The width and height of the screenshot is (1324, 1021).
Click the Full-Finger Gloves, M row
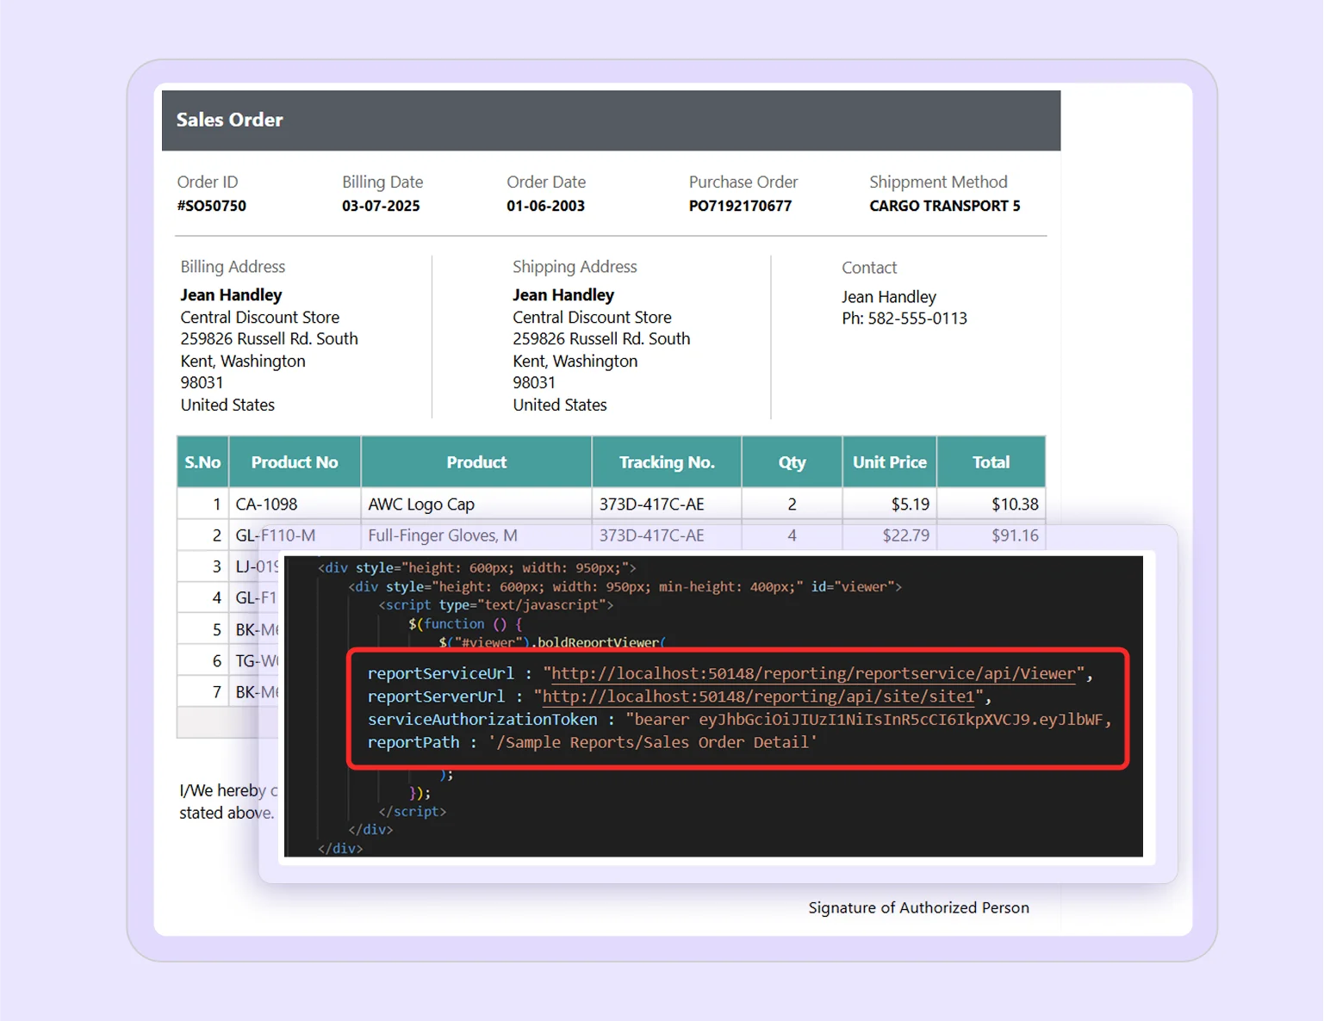click(442, 535)
